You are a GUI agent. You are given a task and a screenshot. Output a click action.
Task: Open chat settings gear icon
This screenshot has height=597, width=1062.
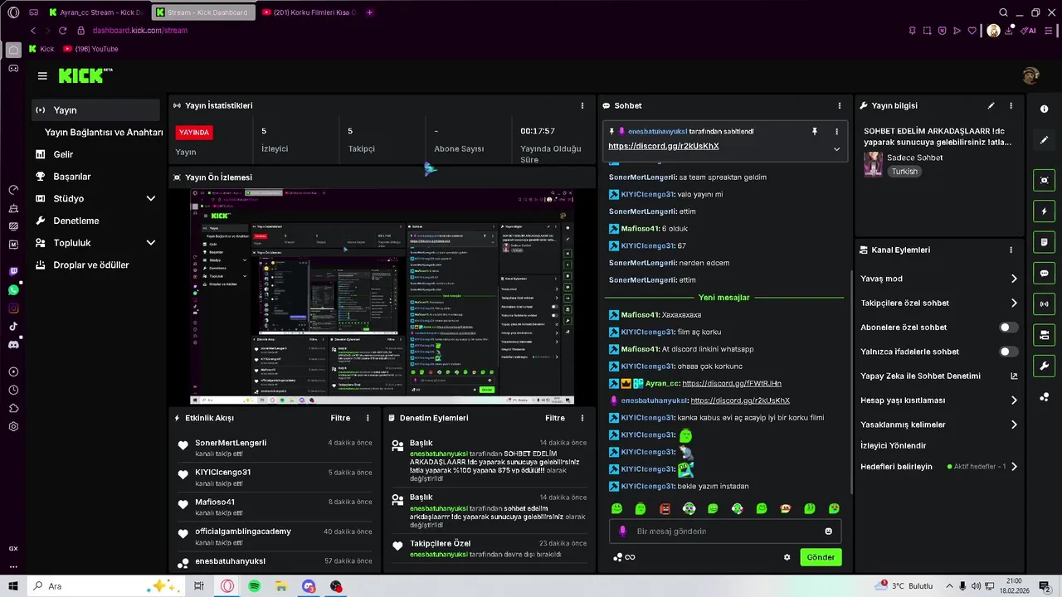click(787, 557)
